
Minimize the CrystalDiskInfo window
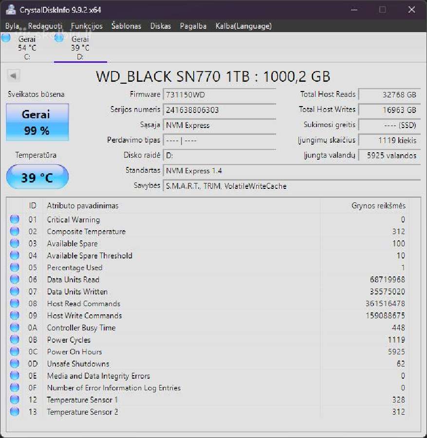click(354, 10)
